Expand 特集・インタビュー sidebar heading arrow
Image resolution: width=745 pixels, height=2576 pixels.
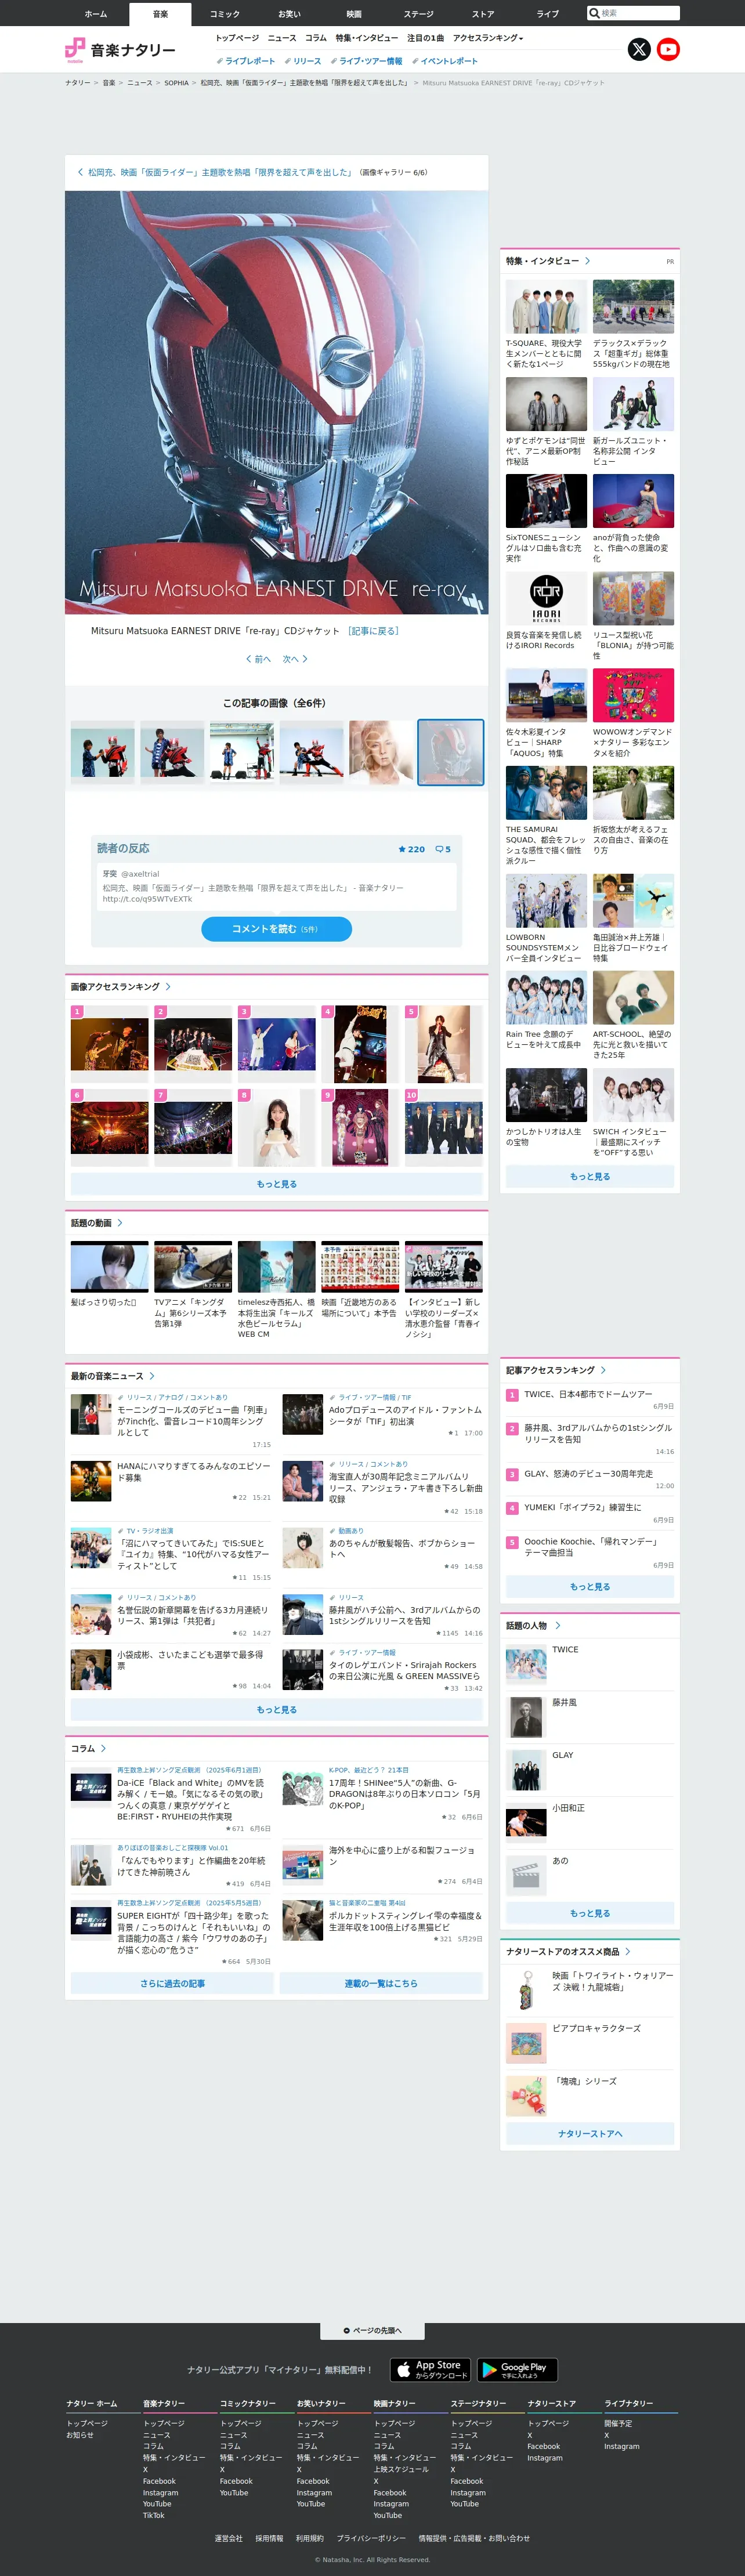(587, 261)
